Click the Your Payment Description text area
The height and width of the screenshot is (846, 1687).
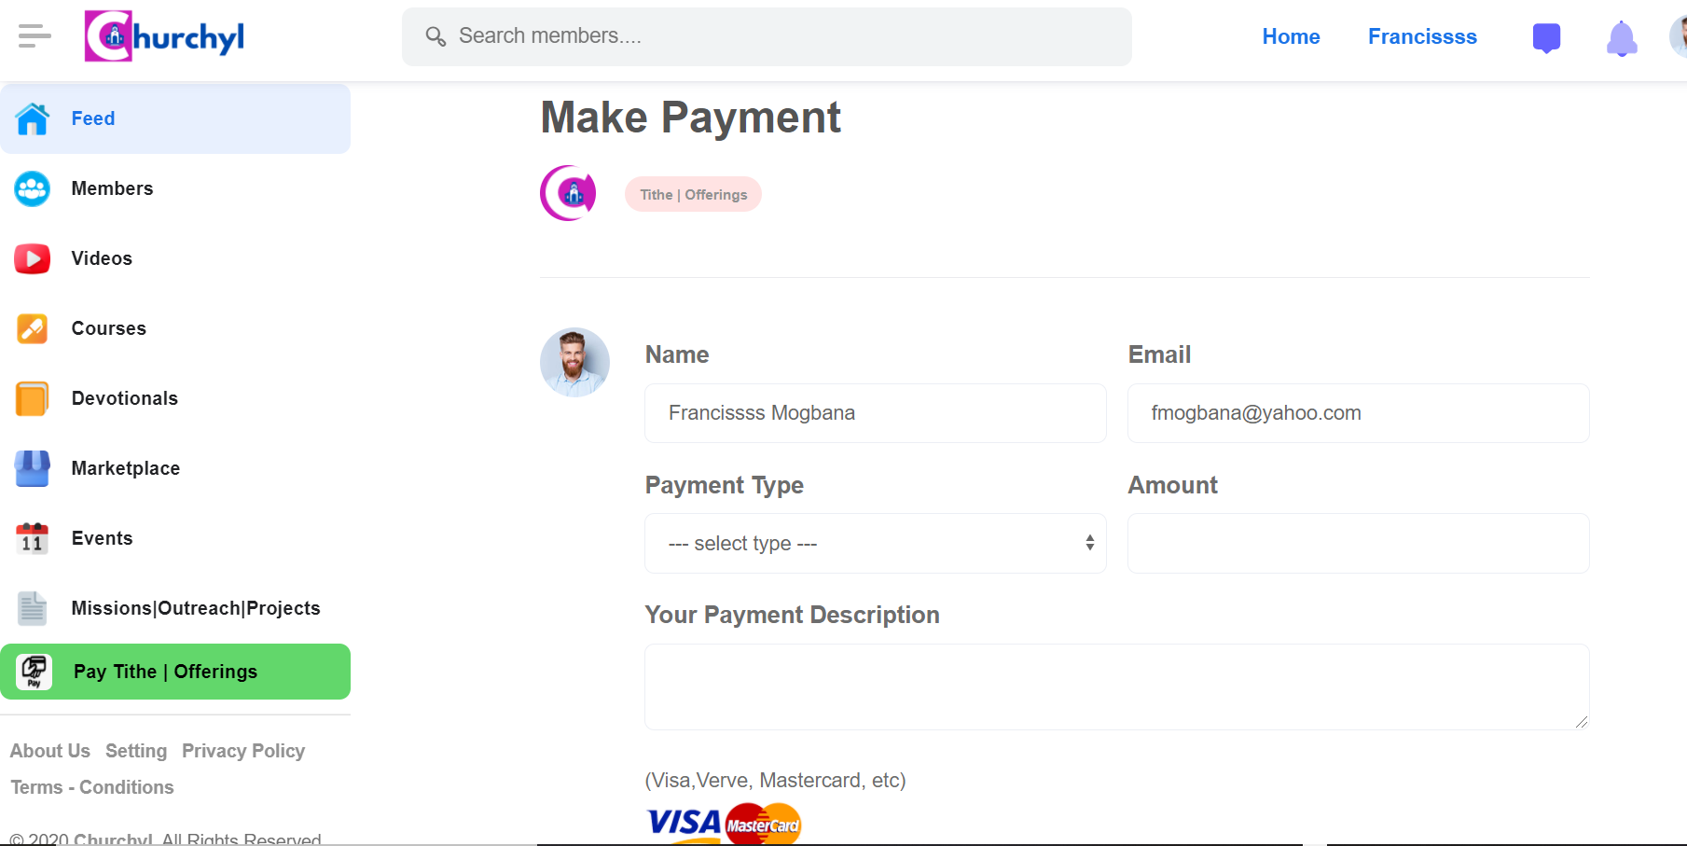(x=1117, y=687)
